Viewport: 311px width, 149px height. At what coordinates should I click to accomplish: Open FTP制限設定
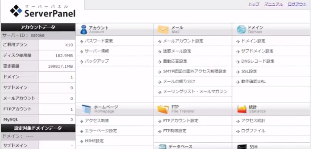175,131
